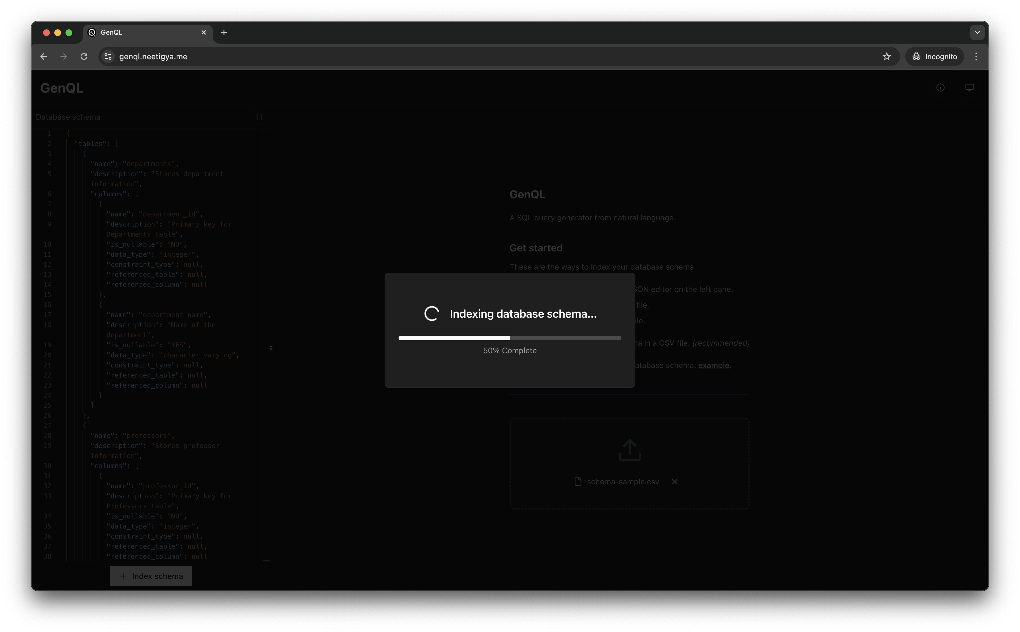Open the site information icon in address bar

(x=108, y=56)
